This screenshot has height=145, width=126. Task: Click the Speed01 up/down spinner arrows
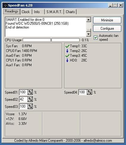click(x=30, y=92)
